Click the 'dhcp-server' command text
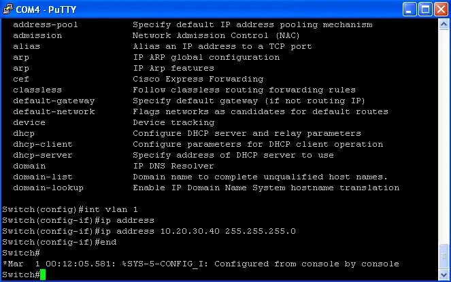Screen dimensions: 451x282 (43, 155)
